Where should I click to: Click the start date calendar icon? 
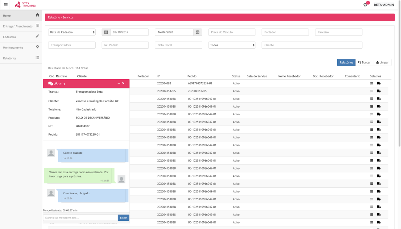[106, 32]
